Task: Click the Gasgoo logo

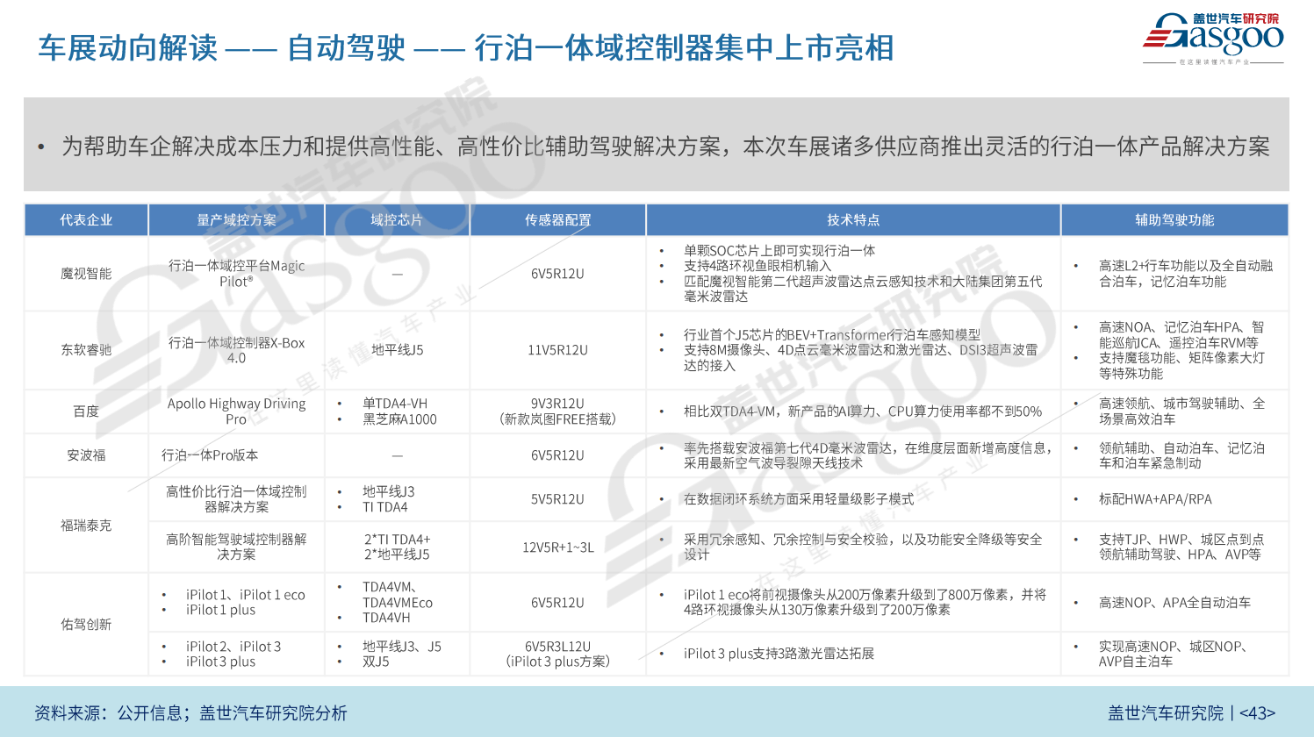Action: 1213,39
